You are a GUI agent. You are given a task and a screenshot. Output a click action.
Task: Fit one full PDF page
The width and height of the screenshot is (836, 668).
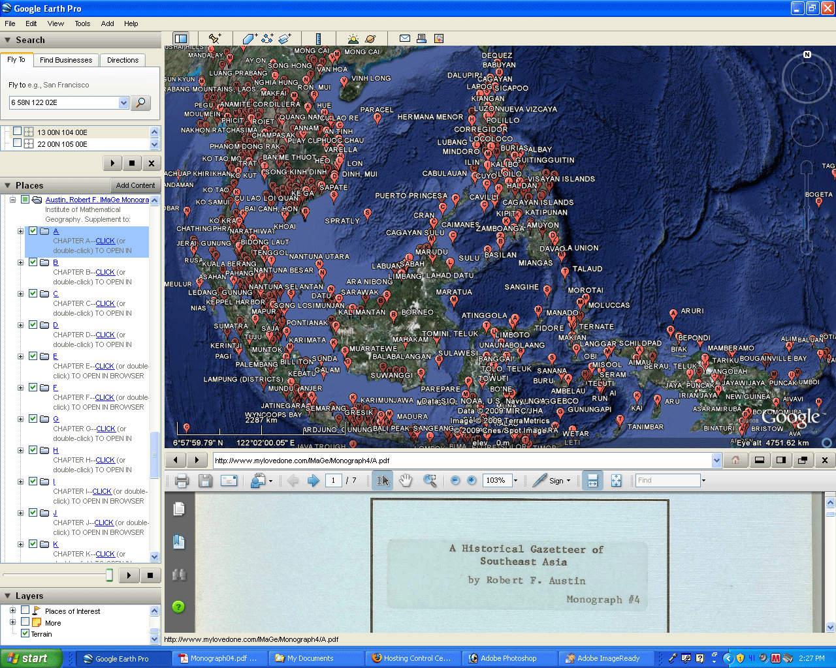tap(616, 481)
